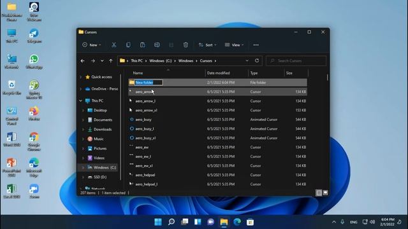This screenshot has height=229, width=408.
Task: Sort by Name column header
Action: point(138,73)
